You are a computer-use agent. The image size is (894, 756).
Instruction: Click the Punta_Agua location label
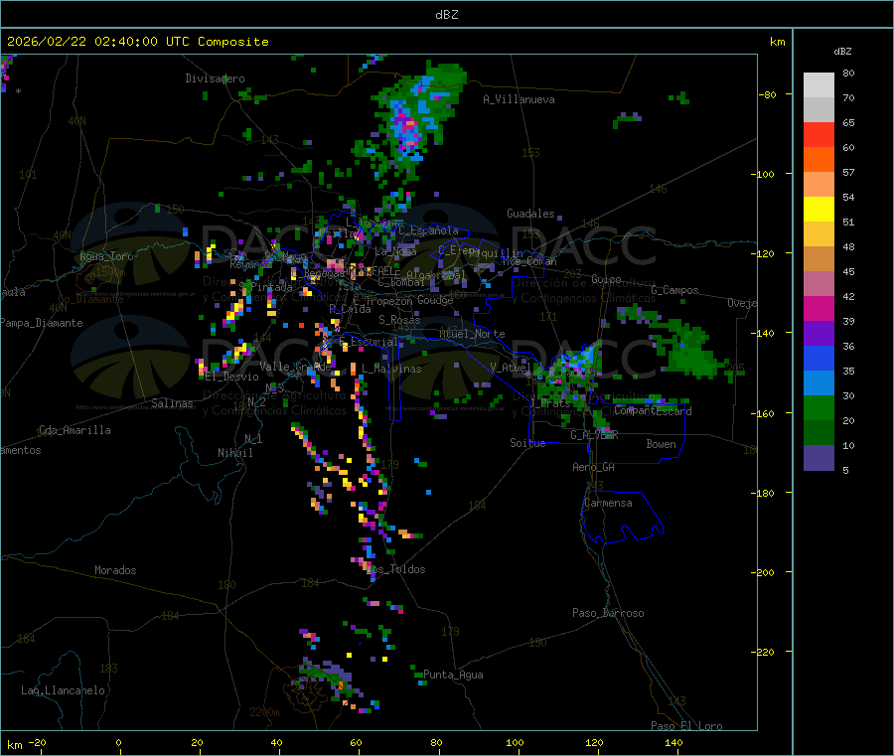coord(453,675)
